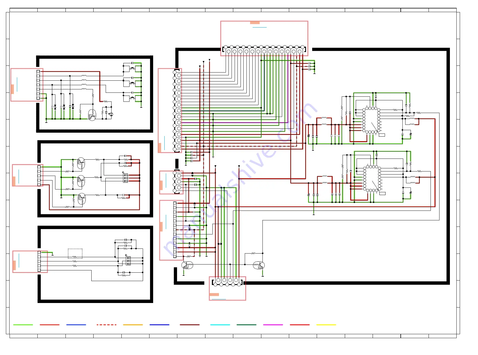Image resolution: width=478 pixels, height=355 pixels.
Task: Click the lowest transistor in middle-left board
Action: point(81,199)
